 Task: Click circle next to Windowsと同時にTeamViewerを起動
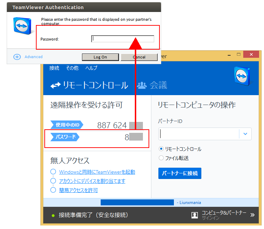(53, 172)
